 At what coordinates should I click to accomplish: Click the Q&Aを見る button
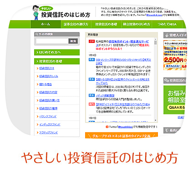(176, 107)
